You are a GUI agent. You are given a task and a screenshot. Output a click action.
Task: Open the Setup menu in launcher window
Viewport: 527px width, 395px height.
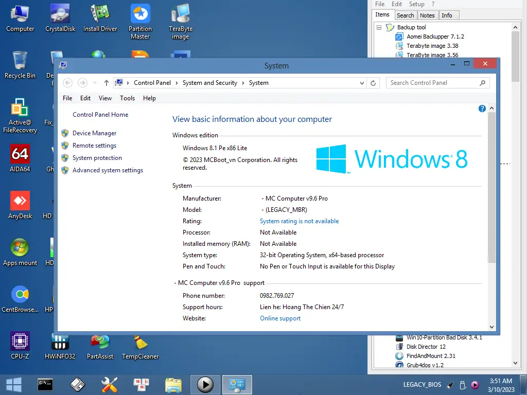click(417, 4)
